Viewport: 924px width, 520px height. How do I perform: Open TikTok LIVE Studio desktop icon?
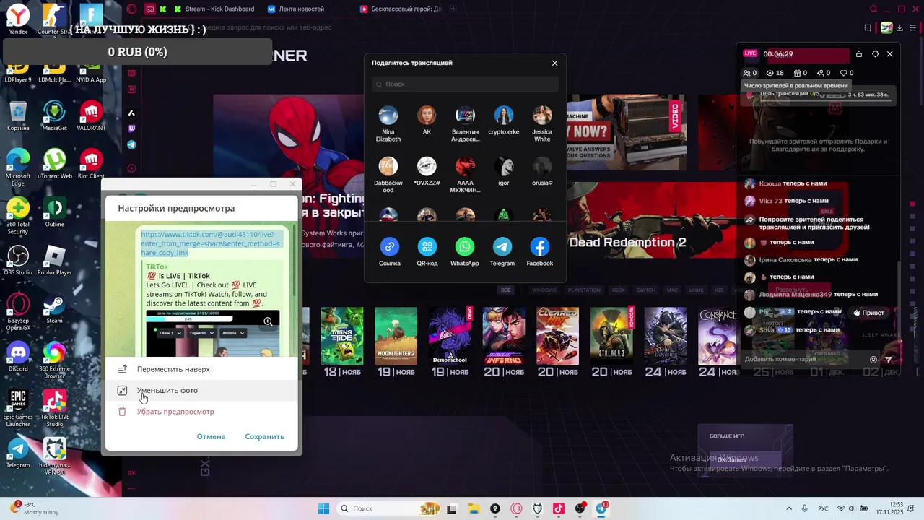[54, 408]
